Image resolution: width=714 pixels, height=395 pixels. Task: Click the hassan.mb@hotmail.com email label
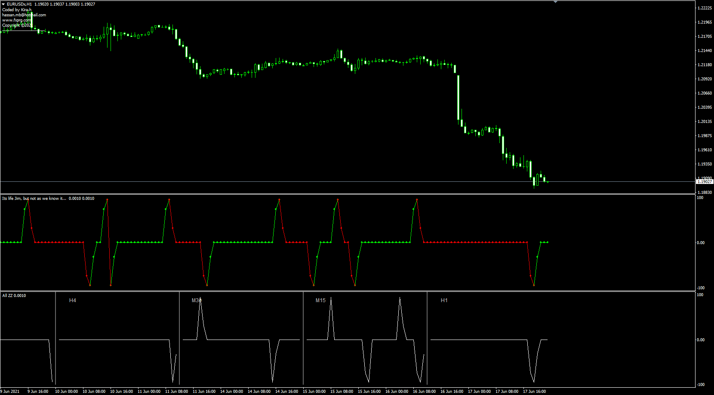tap(24, 15)
